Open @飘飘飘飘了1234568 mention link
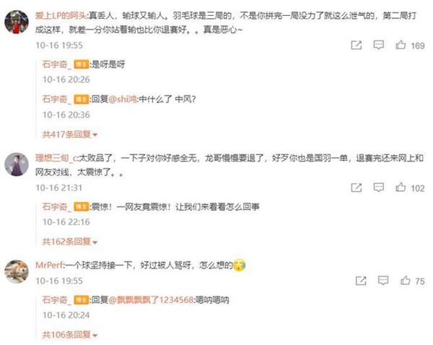 [x=151, y=300]
